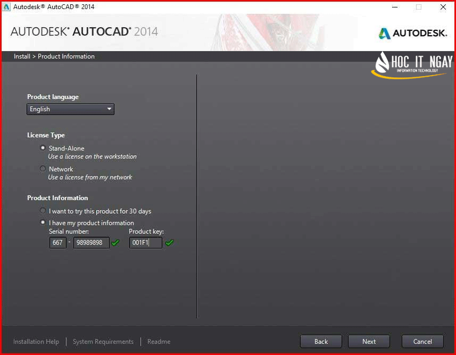Click the 'Install' breadcrumb text
This screenshot has height=355, width=456.
(22, 56)
